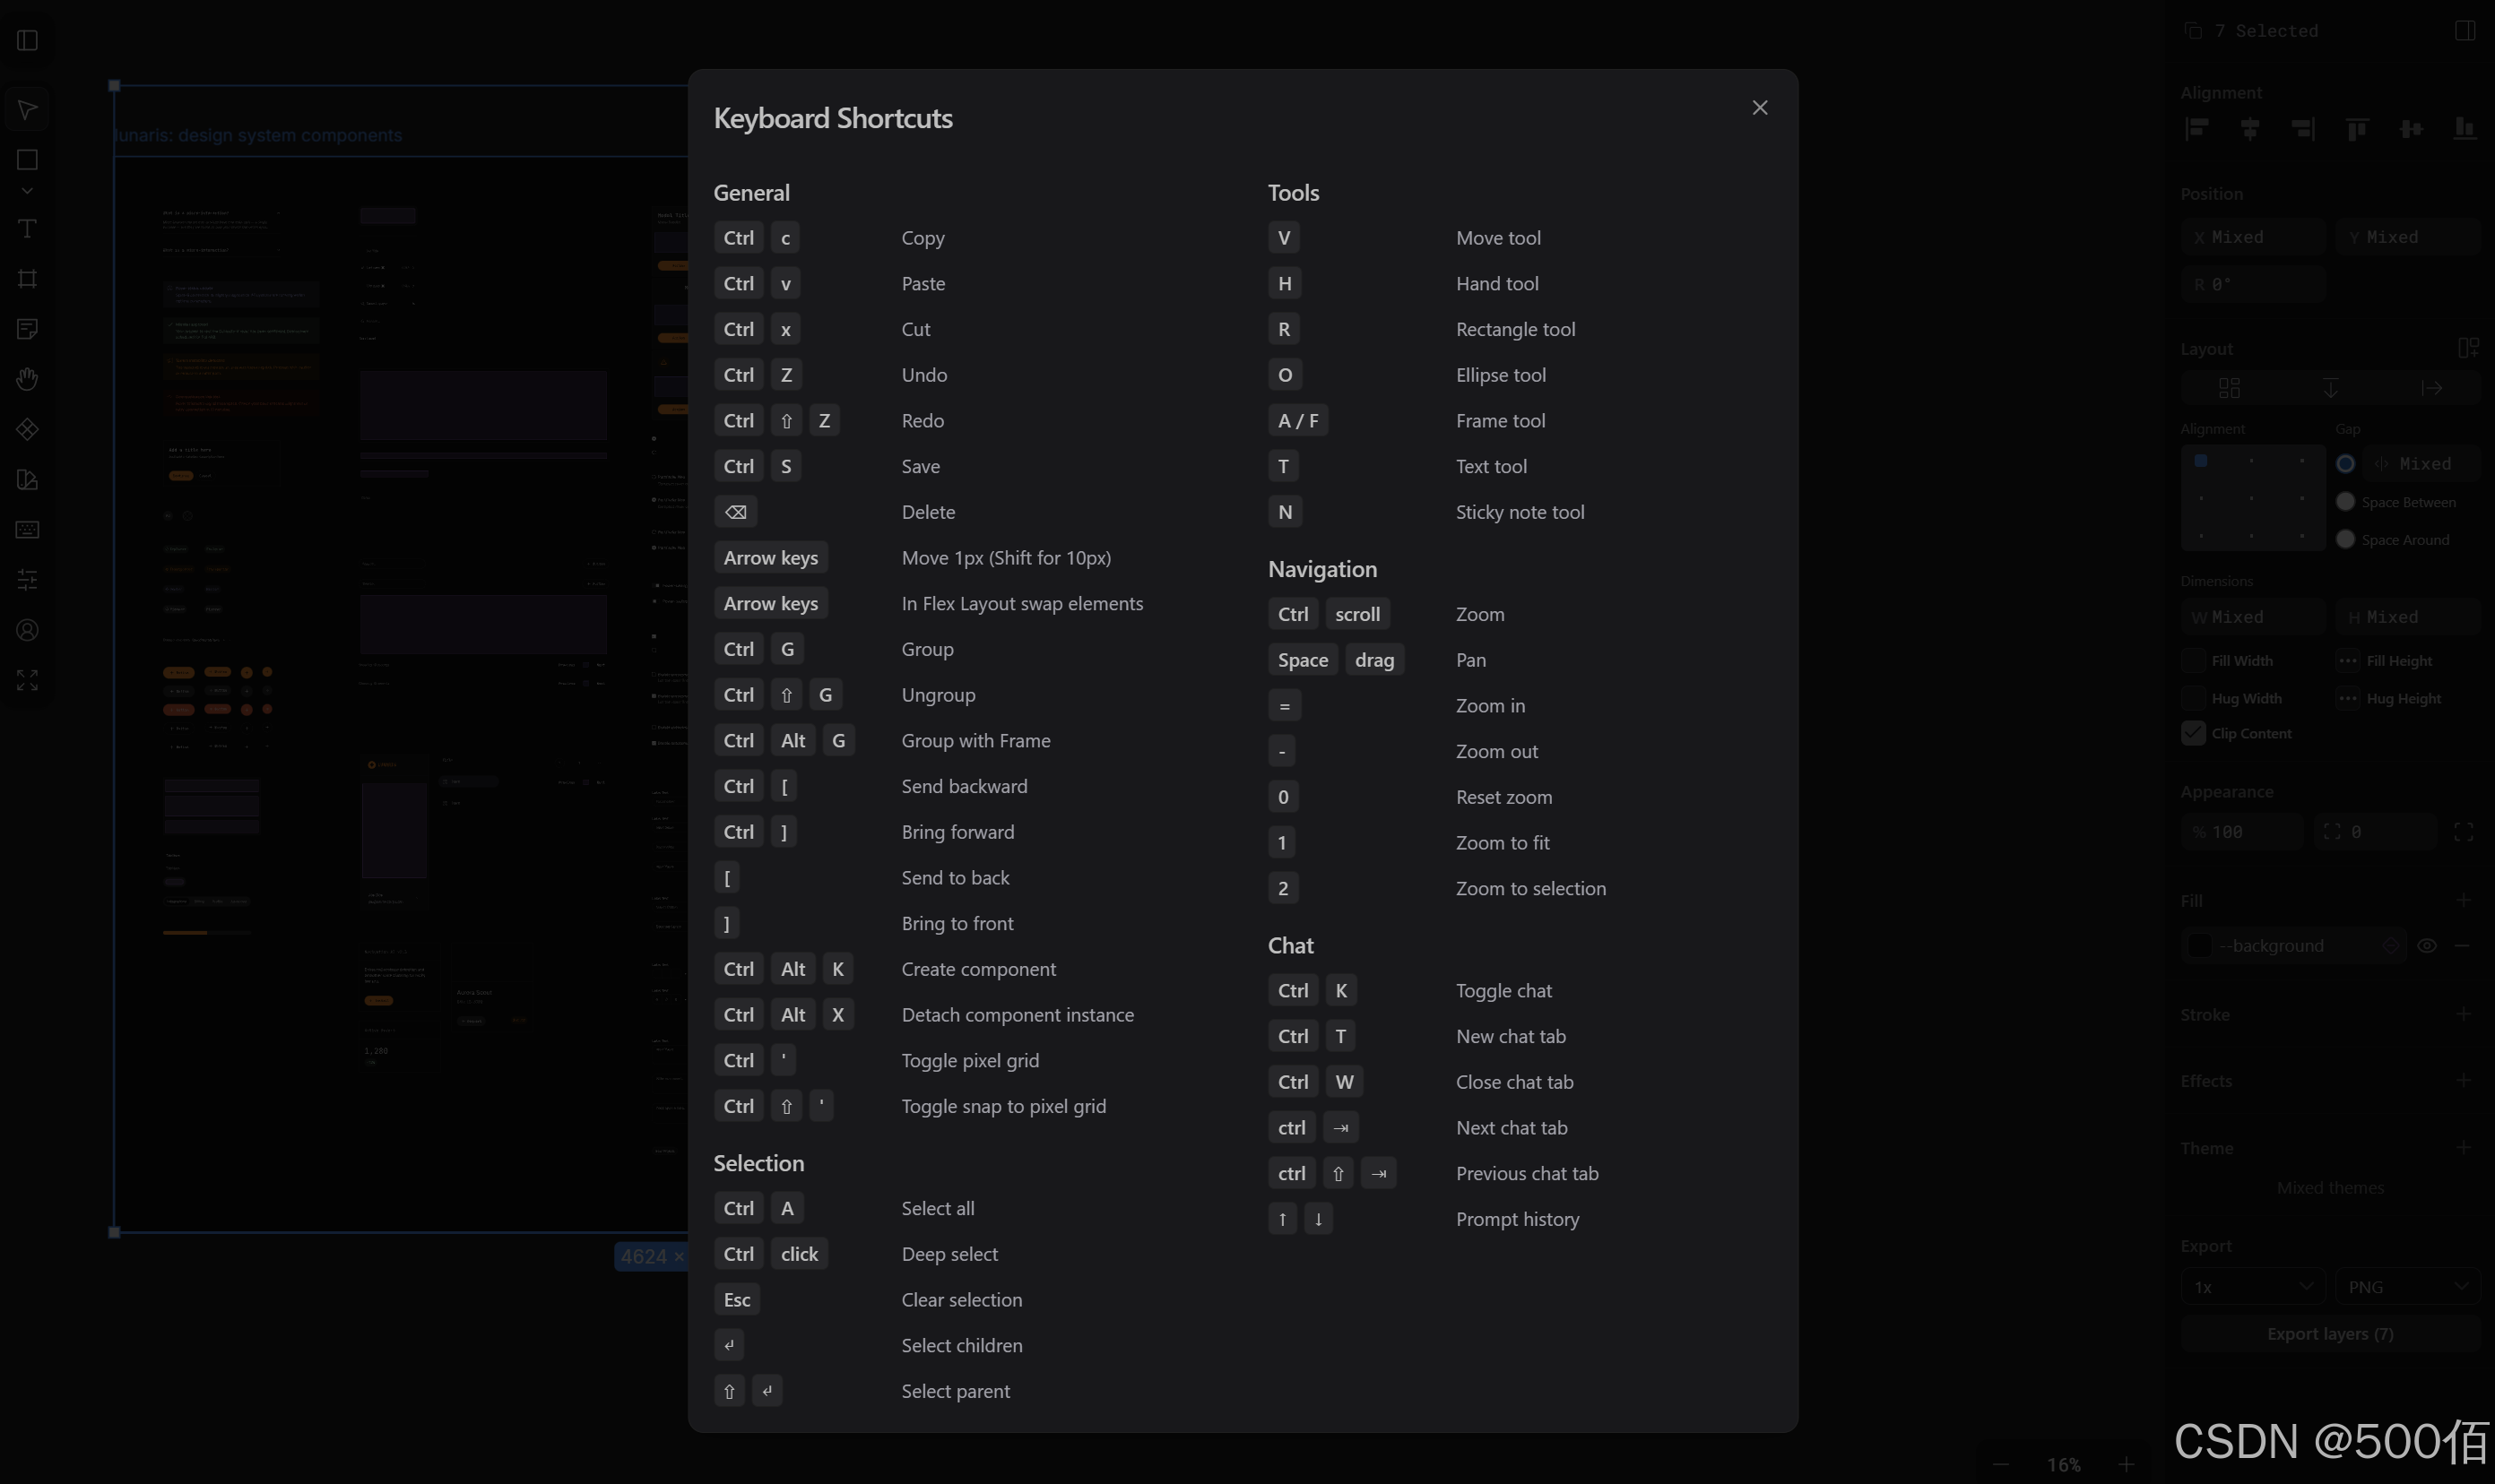Close the Keyboard Shortcuts dialog
2495x1484 pixels.
(1760, 108)
